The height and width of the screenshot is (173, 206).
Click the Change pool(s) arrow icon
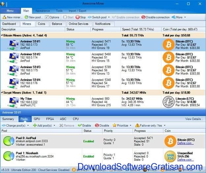[x=4, y=126]
